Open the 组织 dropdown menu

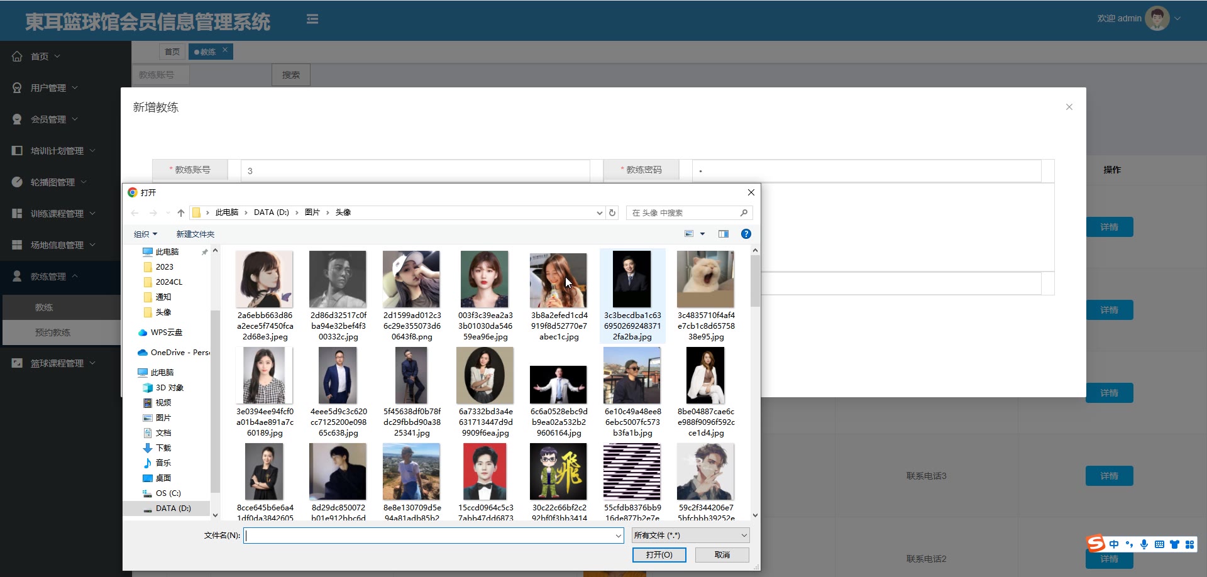pos(145,234)
